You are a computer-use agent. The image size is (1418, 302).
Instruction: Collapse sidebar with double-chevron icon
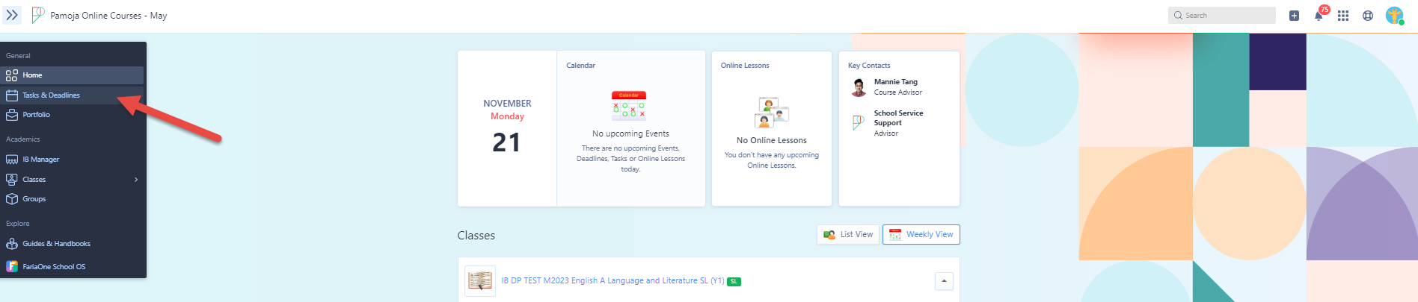pyautogui.click(x=12, y=15)
